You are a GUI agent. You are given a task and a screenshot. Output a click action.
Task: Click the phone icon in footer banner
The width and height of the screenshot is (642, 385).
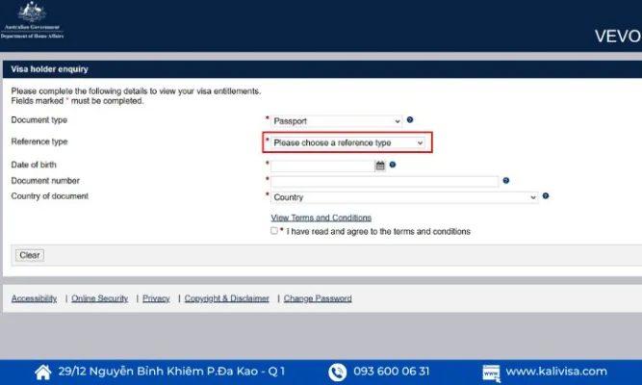(338, 372)
